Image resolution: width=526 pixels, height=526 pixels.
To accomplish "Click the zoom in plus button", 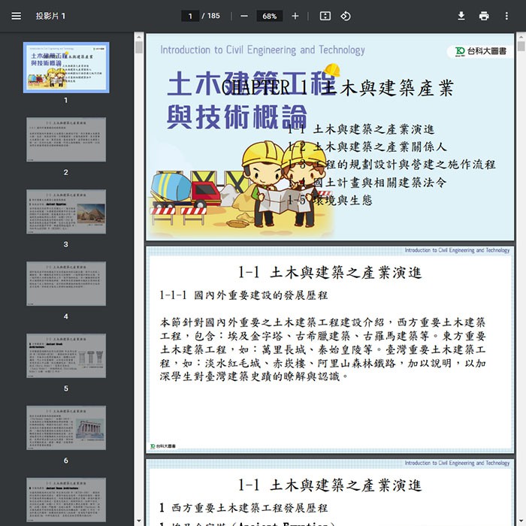I will point(295,16).
